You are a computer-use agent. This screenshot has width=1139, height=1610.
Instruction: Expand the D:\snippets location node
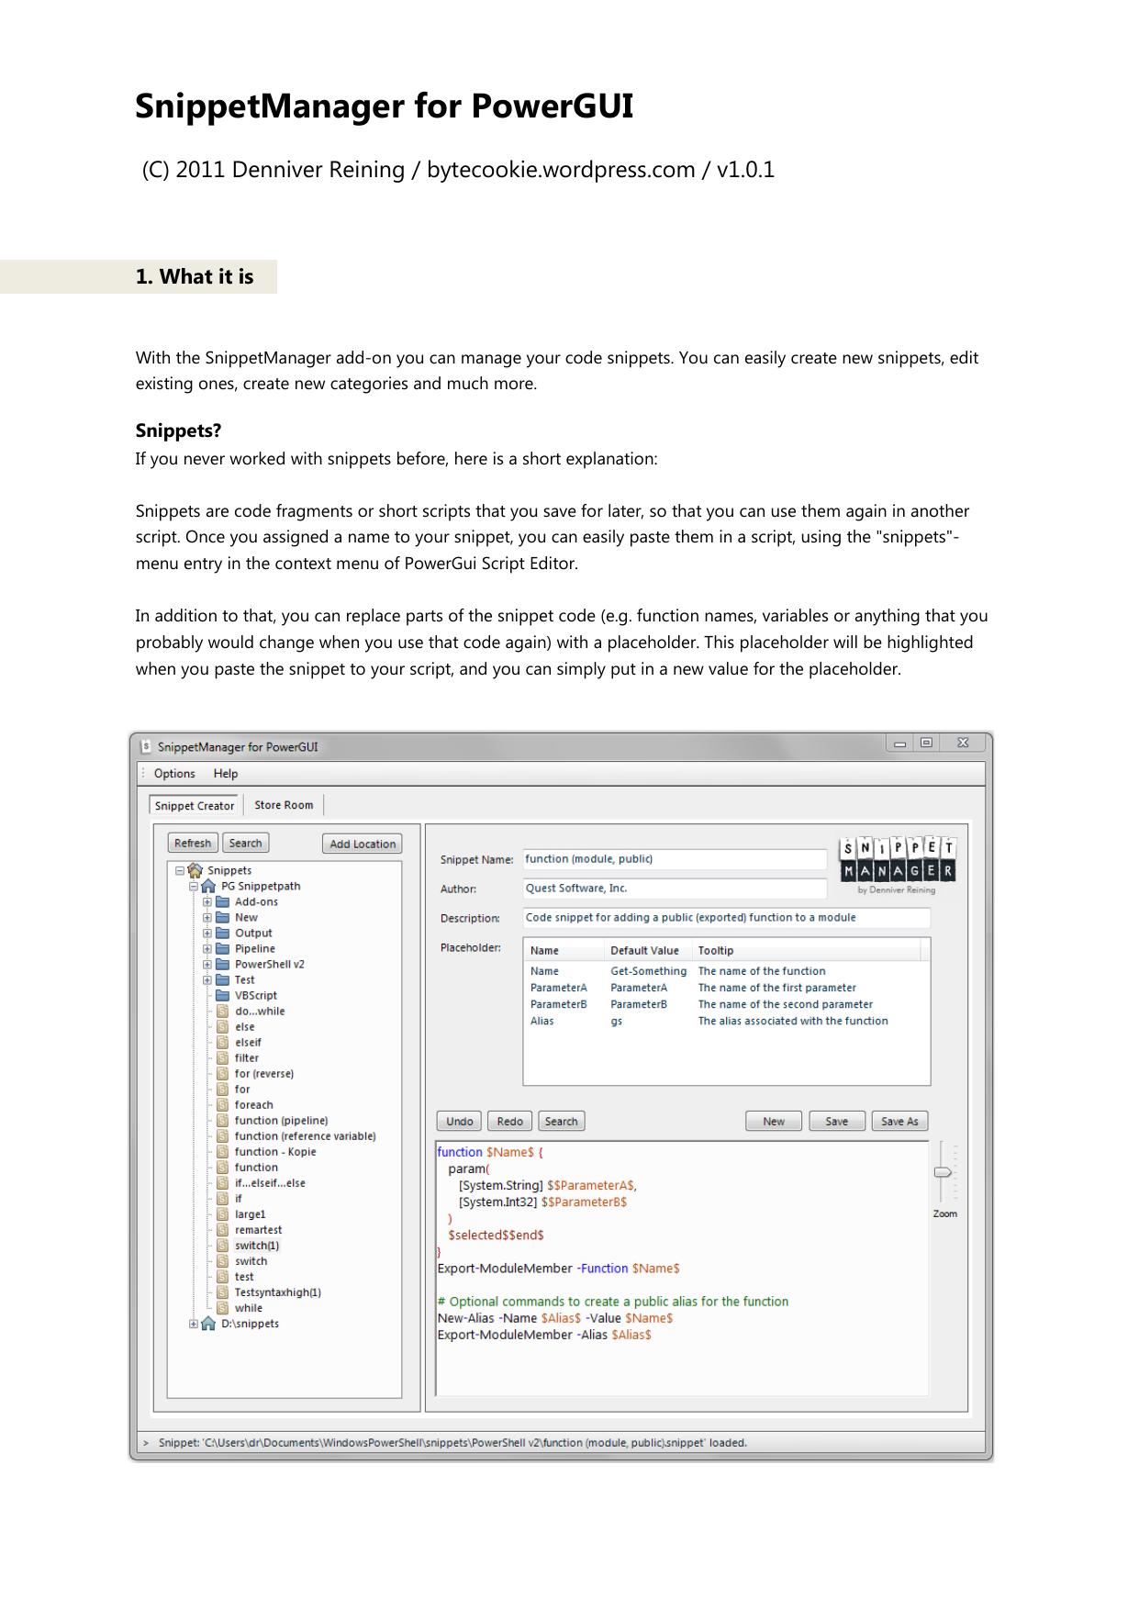point(194,1324)
